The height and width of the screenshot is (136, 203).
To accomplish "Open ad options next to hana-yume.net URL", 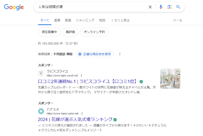I will (x=82, y=114).
